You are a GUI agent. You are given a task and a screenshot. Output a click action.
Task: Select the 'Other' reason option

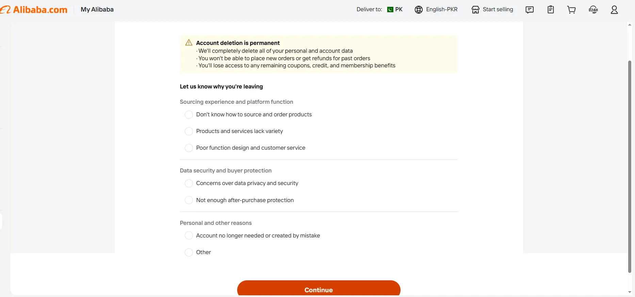coord(189,252)
